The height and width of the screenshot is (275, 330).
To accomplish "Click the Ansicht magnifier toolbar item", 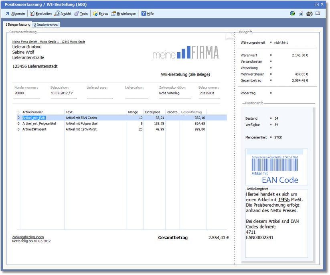I will point(63,14).
